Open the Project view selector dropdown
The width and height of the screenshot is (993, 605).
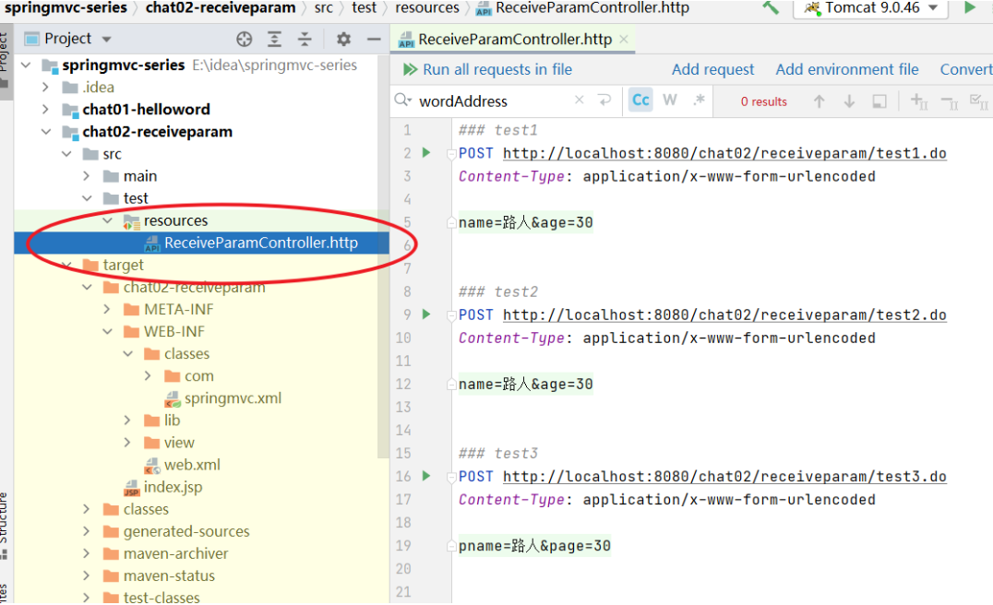(x=69, y=39)
